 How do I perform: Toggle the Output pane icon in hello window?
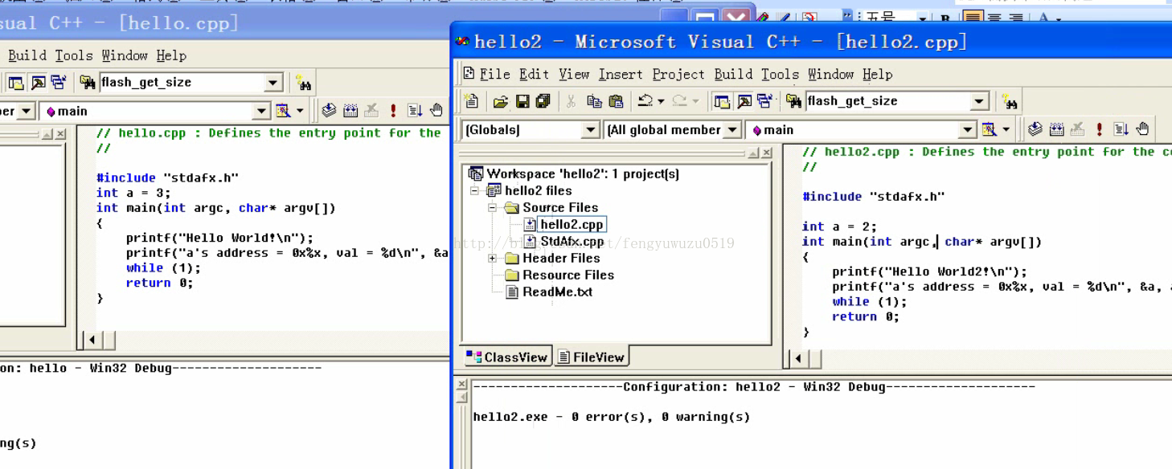(x=38, y=83)
